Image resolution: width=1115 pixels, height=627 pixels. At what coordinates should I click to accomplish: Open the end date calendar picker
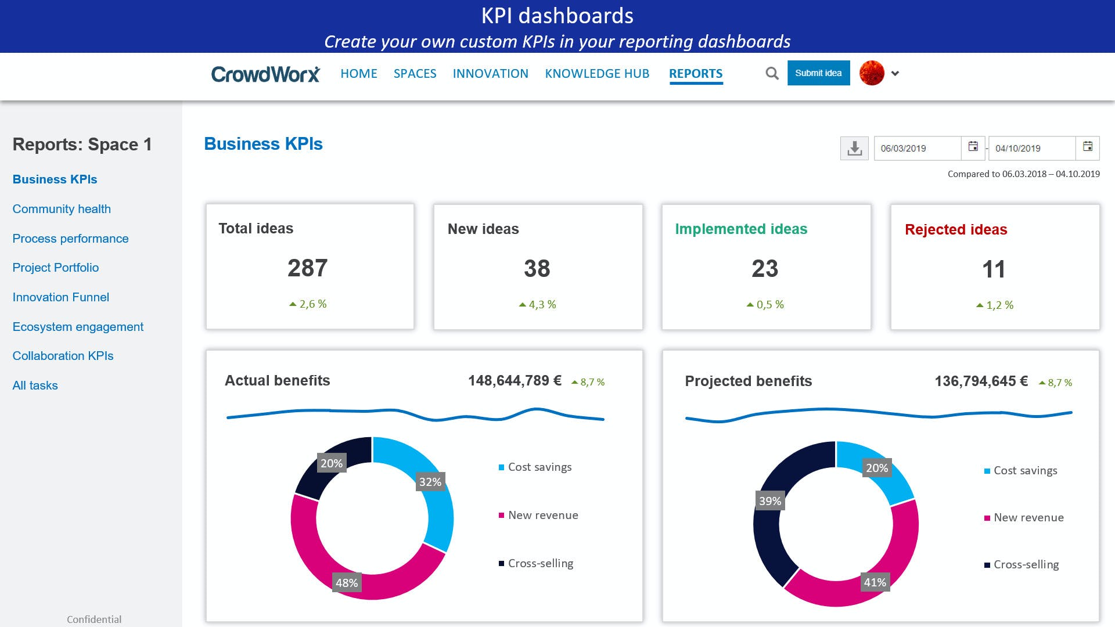click(x=1088, y=147)
